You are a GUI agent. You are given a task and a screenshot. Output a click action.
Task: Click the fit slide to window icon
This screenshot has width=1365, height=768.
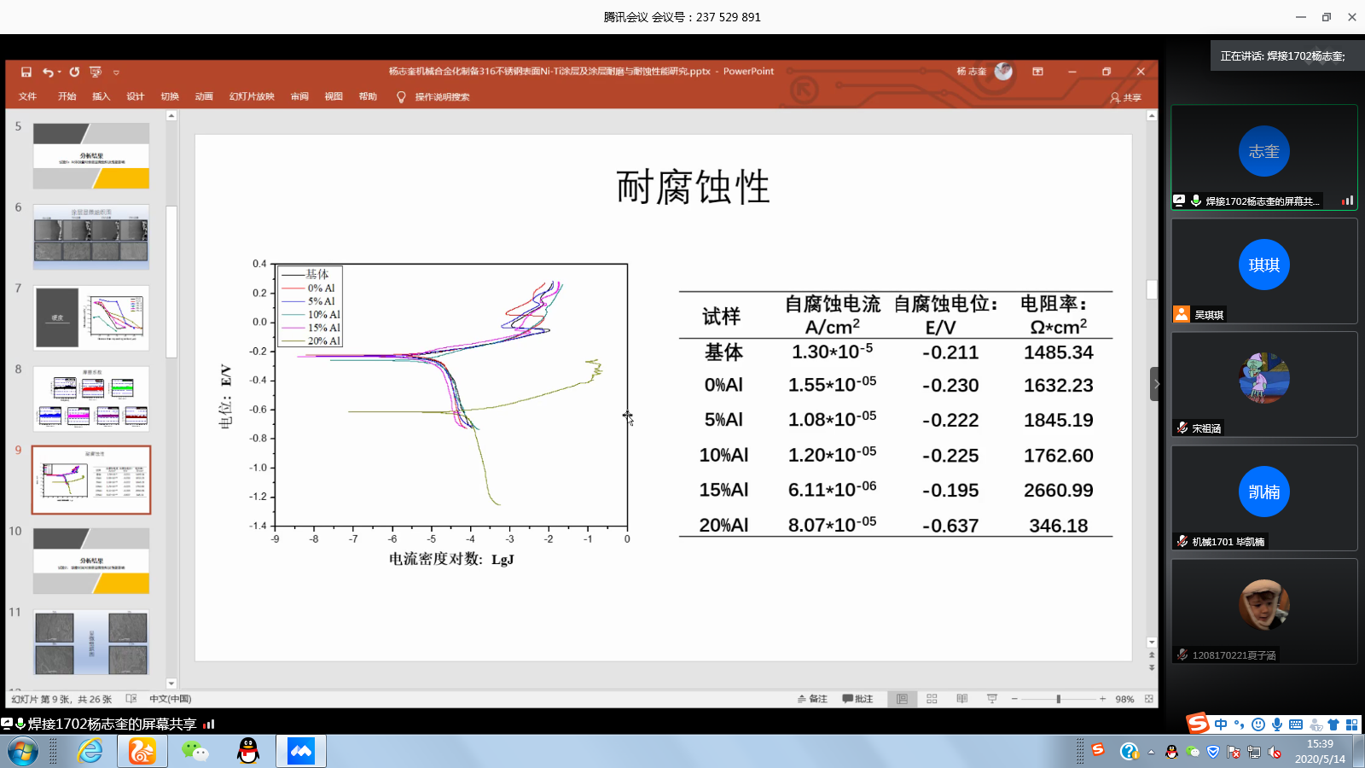[1148, 699]
